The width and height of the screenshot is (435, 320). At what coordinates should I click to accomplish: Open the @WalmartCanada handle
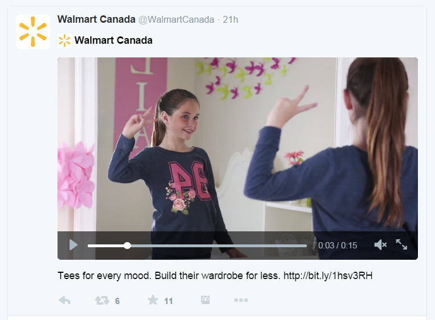(x=177, y=20)
